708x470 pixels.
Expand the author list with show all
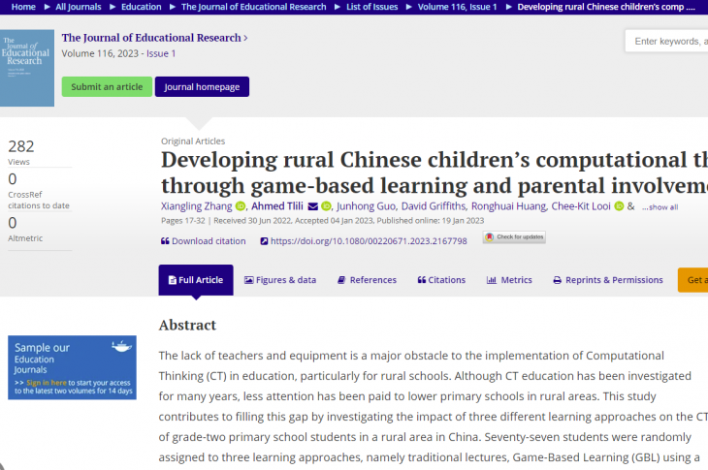tap(661, 207)
